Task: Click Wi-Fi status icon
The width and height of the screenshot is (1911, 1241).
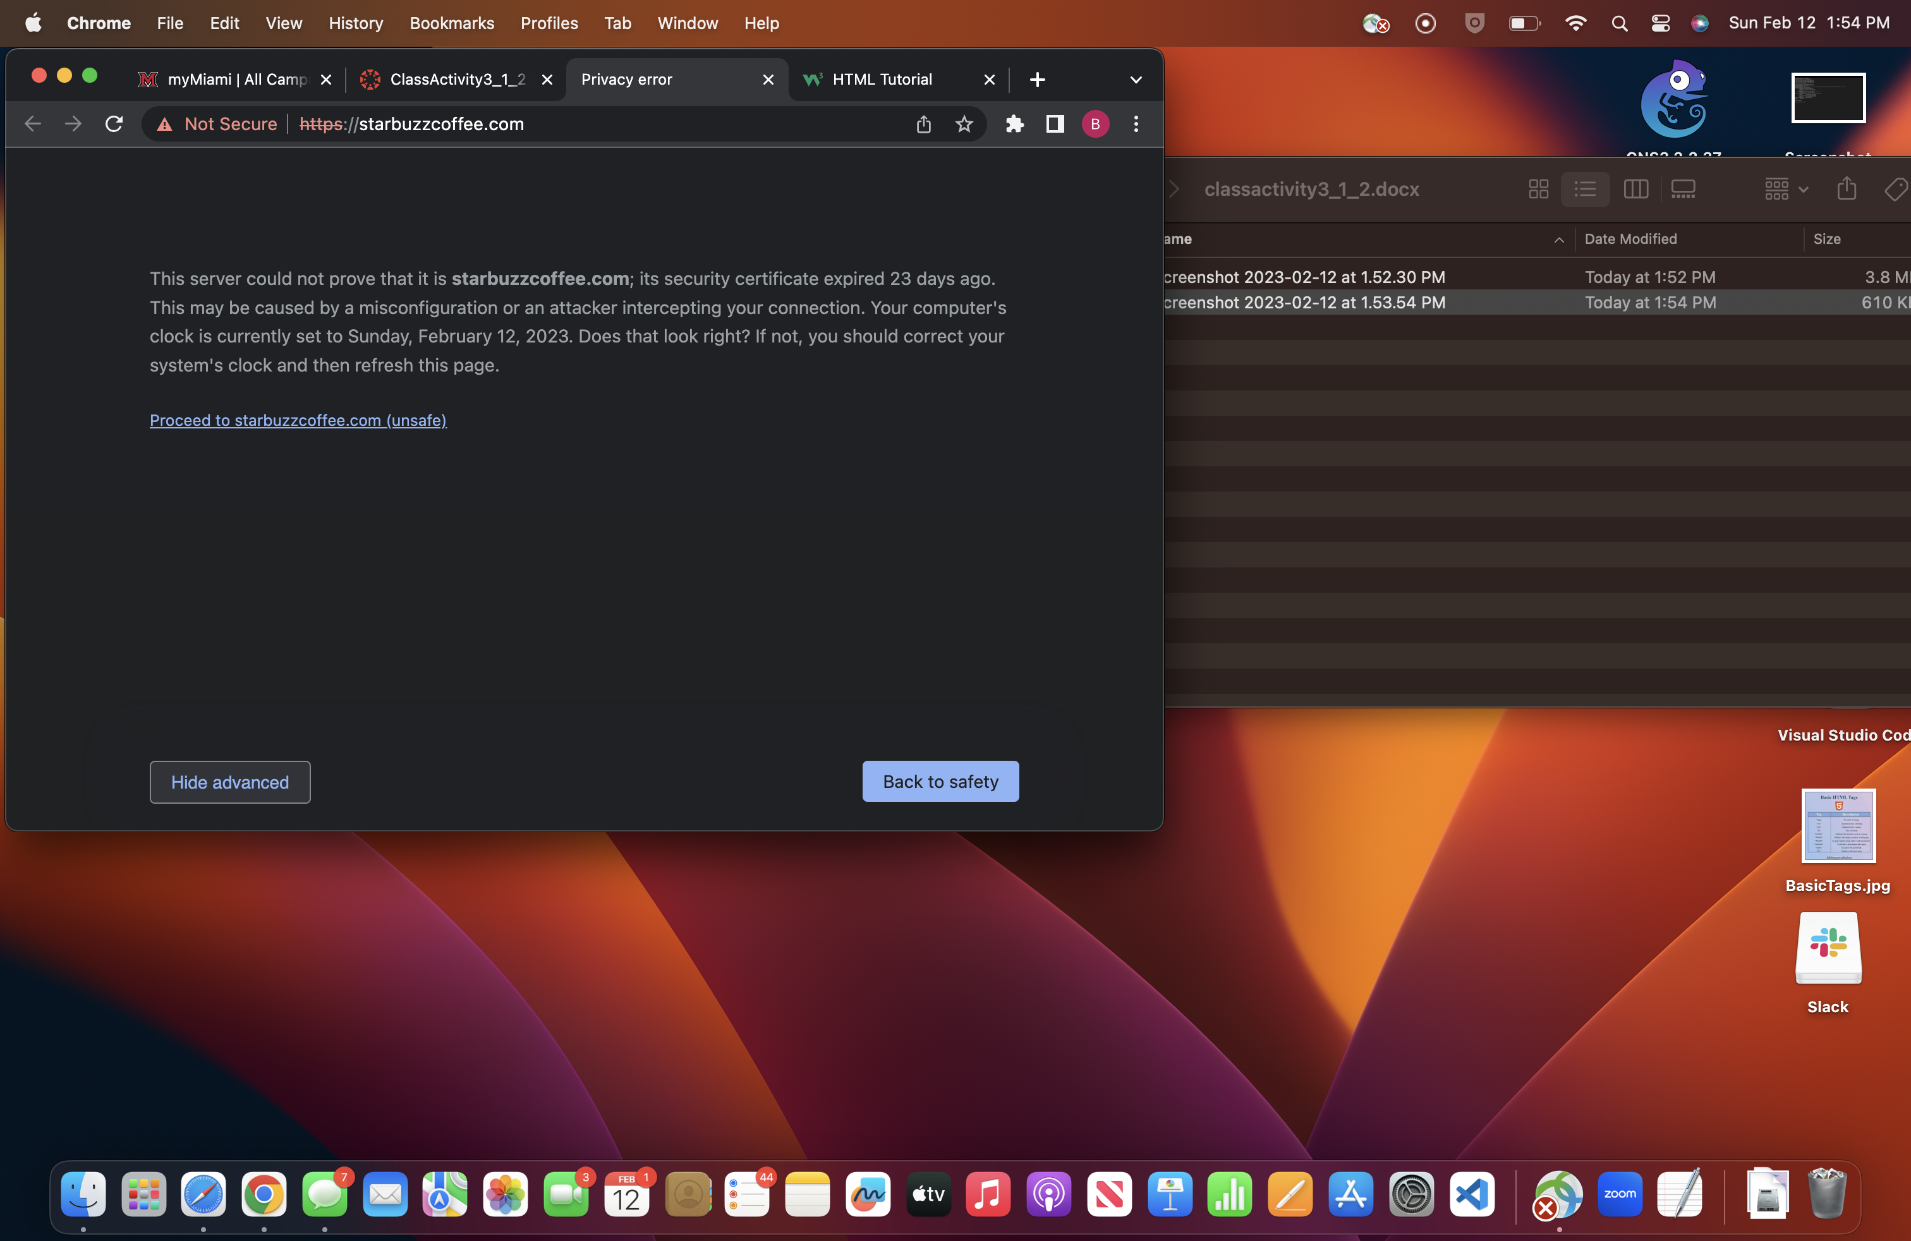Action: (x=1575, y=23)
